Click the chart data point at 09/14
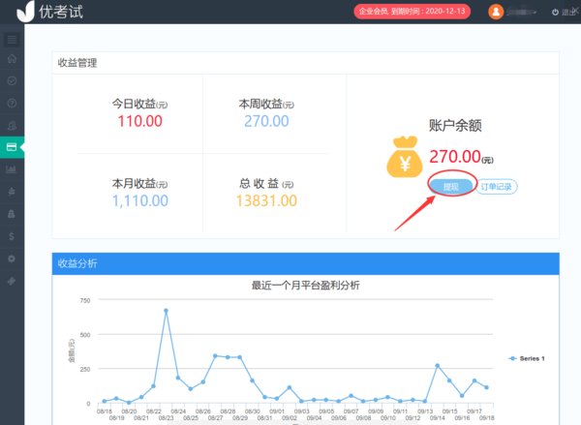 [438, 366]
